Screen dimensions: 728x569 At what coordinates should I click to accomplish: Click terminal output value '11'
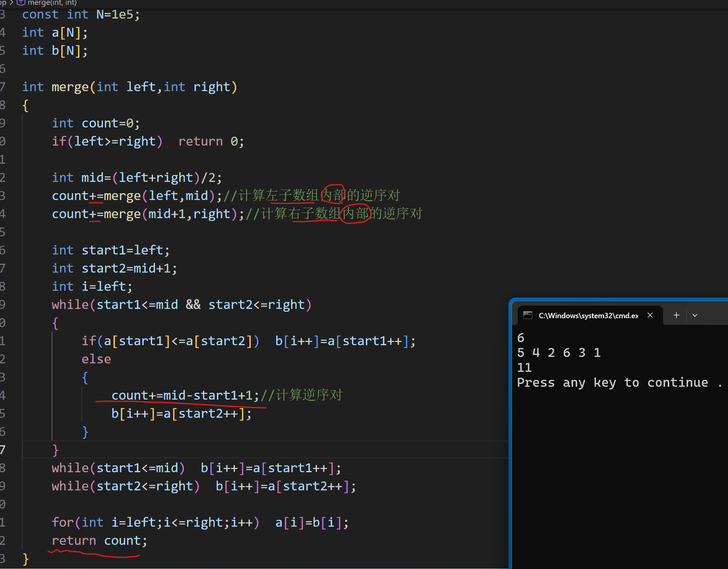[x=524, y=368]
